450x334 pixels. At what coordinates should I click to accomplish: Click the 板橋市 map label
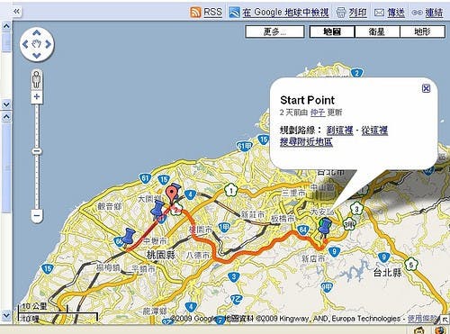pyautogui.click(x=283, y=219)
